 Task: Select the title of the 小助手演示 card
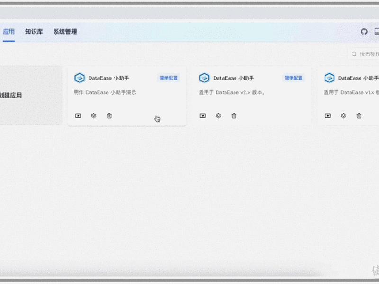pyautogui.click(x=108, y=78)
